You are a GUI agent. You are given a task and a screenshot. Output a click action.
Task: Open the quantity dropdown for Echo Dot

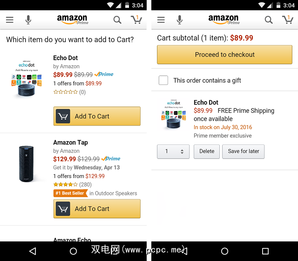coord(173,151)
